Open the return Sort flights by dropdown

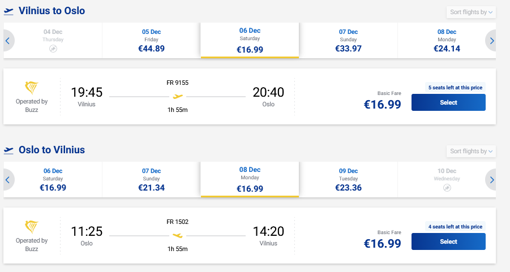pyautogui.click(x=471, y=151)
